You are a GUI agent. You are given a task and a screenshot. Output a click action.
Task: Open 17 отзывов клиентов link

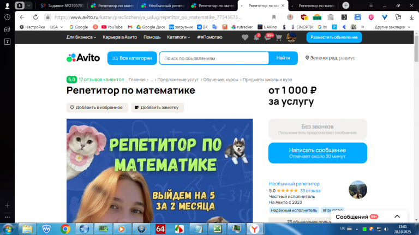coord(101,80)
